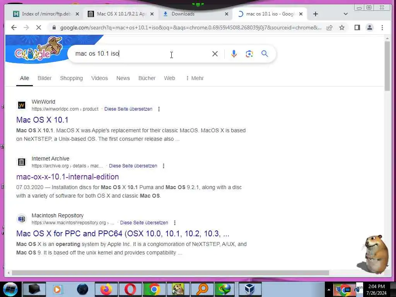The width and height of the screenshot is (396, 297).
Task: Select the Web results filter
Action: (169, 78)
